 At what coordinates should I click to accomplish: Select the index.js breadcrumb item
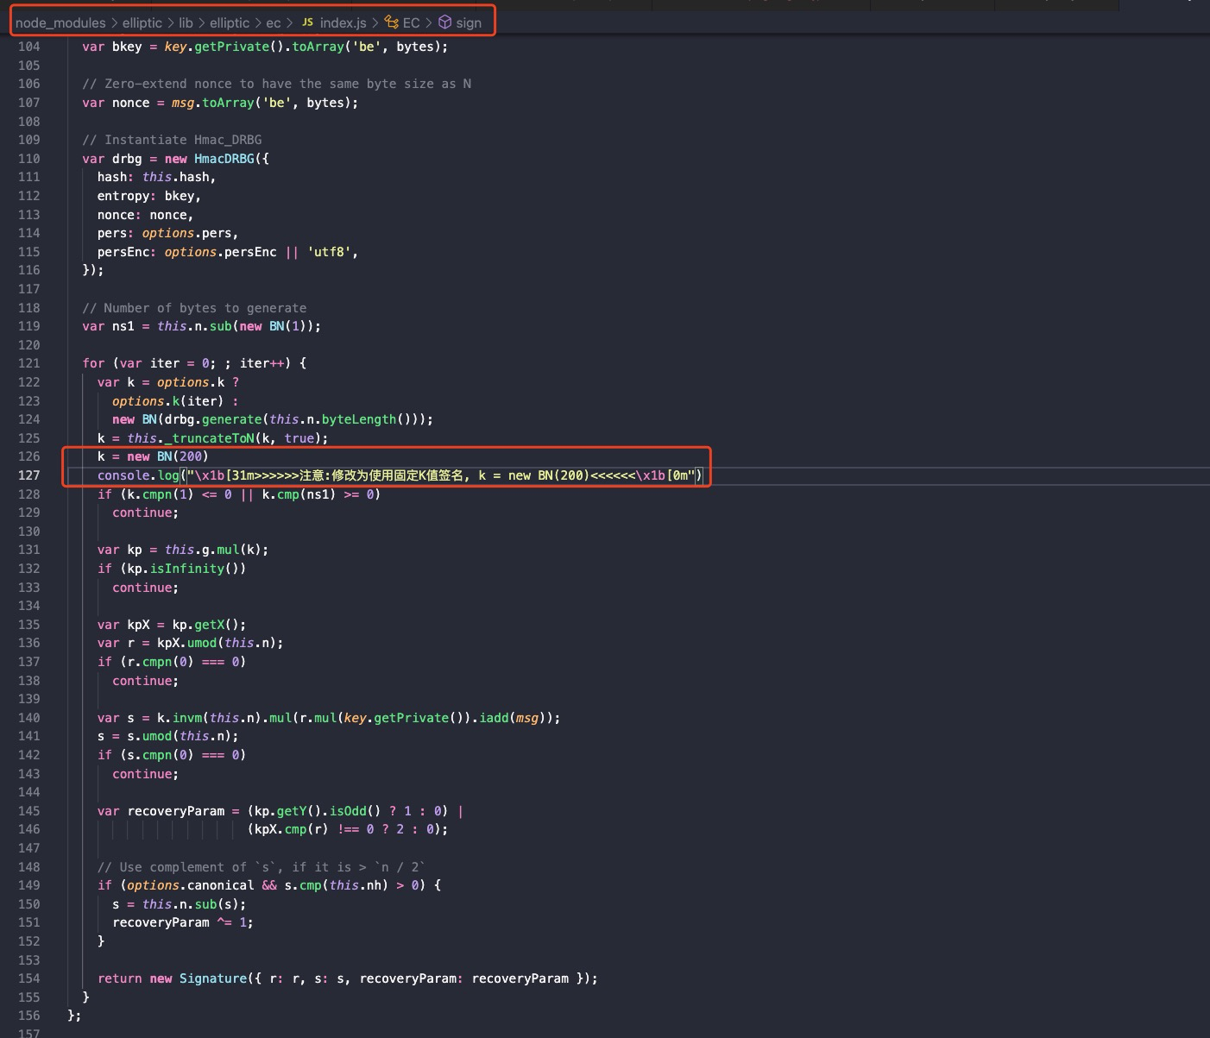(343, 22)
